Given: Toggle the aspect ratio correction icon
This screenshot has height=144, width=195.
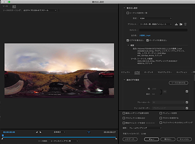Looking at the screenshot, I should click(x=89, y=132).
